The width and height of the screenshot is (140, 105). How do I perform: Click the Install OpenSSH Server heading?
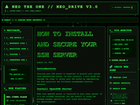coord(54,89)
